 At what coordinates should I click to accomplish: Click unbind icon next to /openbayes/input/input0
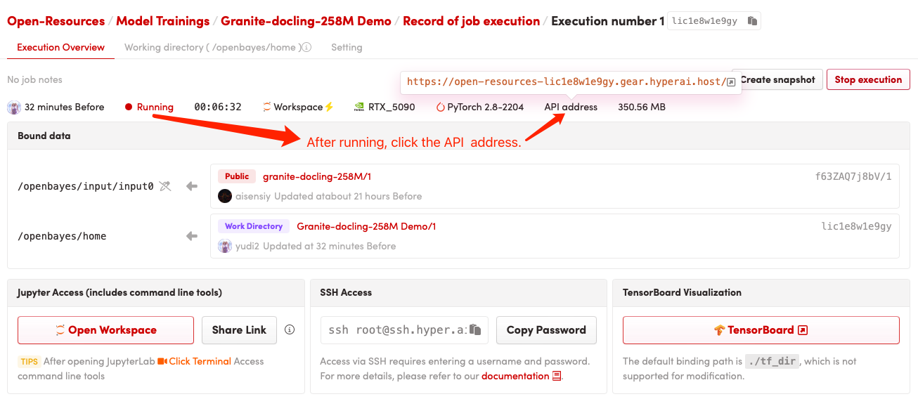click(165, 186)
